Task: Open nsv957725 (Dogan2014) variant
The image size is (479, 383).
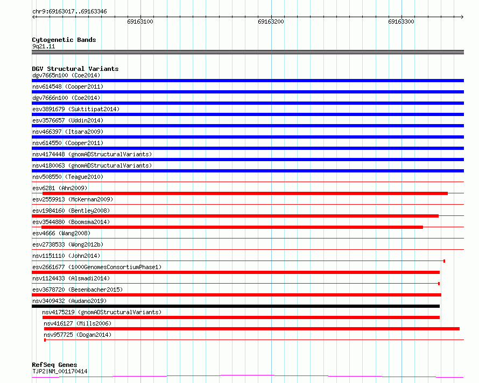Action: (78, 335)
